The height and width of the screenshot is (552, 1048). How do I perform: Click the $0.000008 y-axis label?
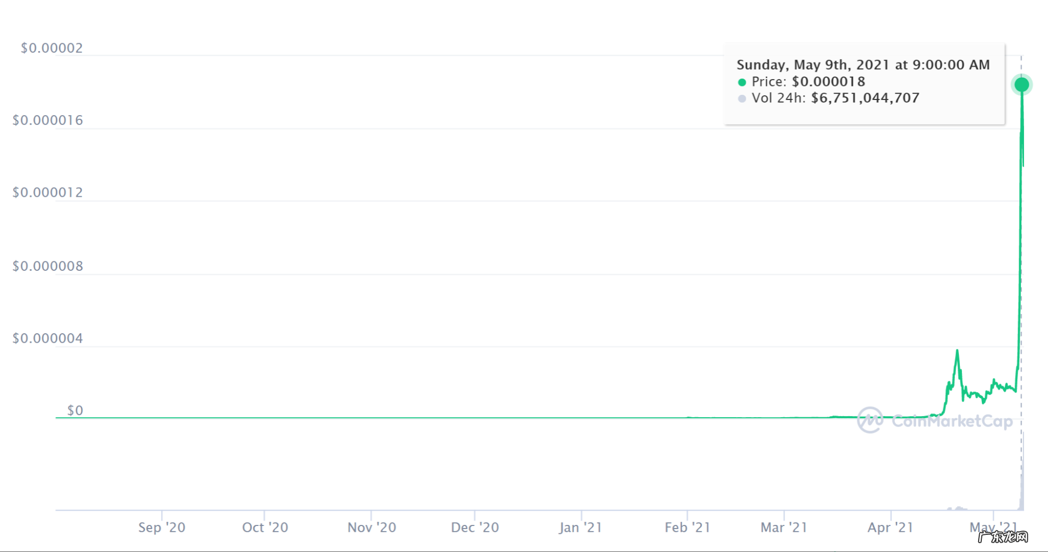47,266
